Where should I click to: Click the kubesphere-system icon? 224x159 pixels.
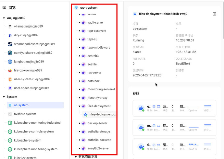pos(10,141)
